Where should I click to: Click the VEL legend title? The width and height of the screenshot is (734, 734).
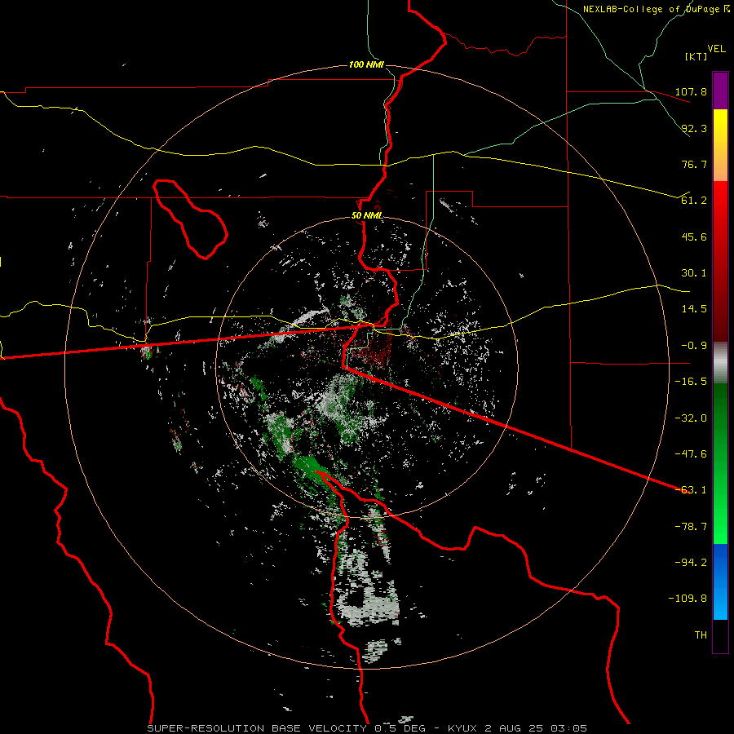click(716, 49)
